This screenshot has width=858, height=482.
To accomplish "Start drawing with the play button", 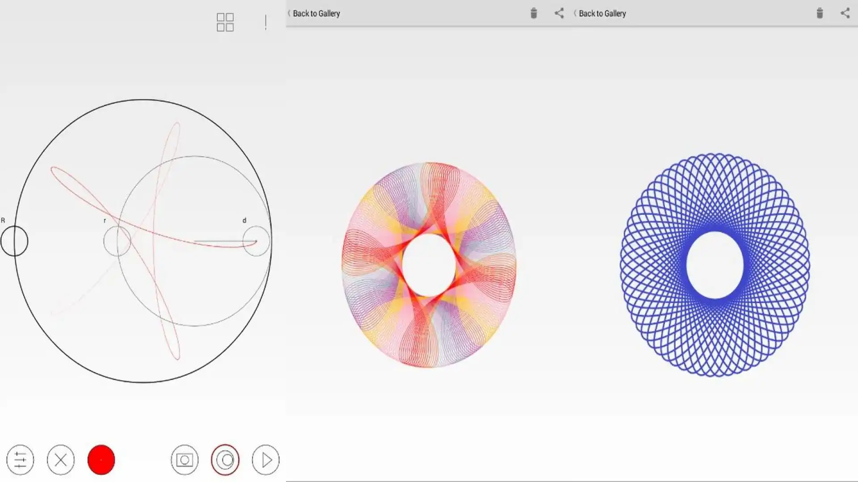I will click(x=266, y=460).
